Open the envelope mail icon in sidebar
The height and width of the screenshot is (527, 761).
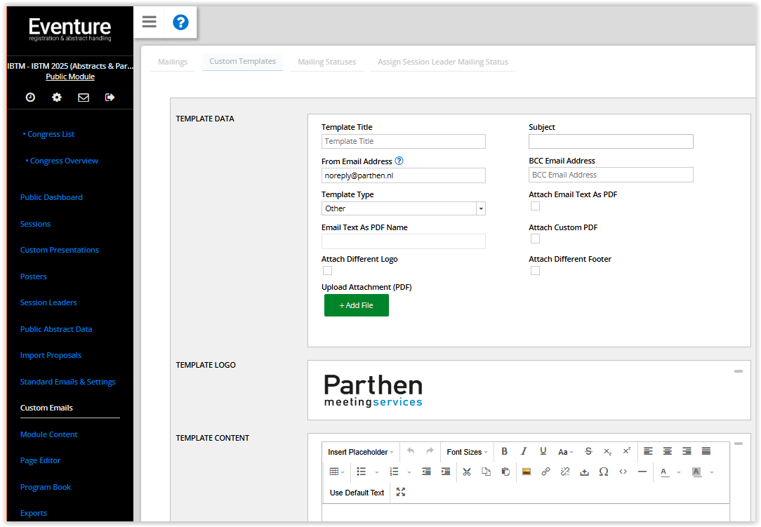pyautogui.click(x=84, y=98)
